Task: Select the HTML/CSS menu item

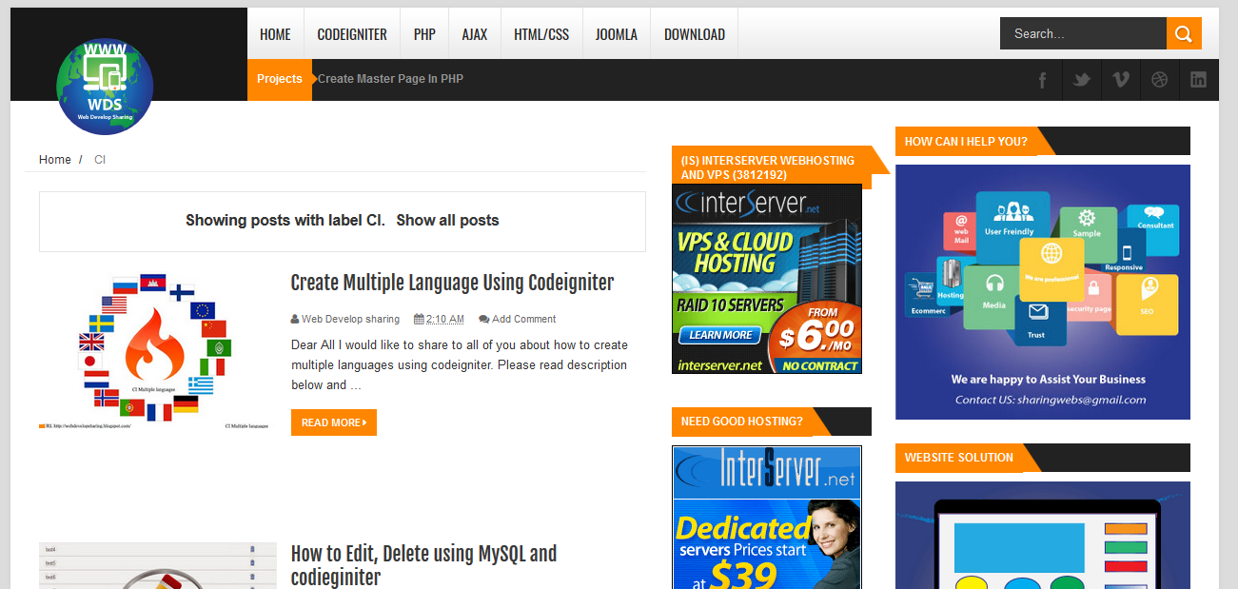Action: (x=541, y=34)
